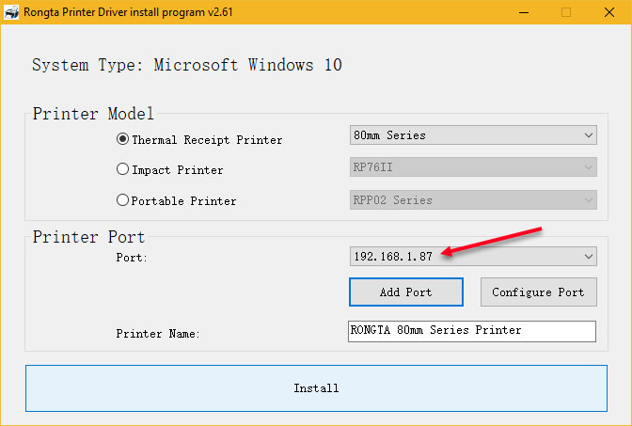
Task: Click the Rongta printer icon in title bar
Action: point(12,12)
